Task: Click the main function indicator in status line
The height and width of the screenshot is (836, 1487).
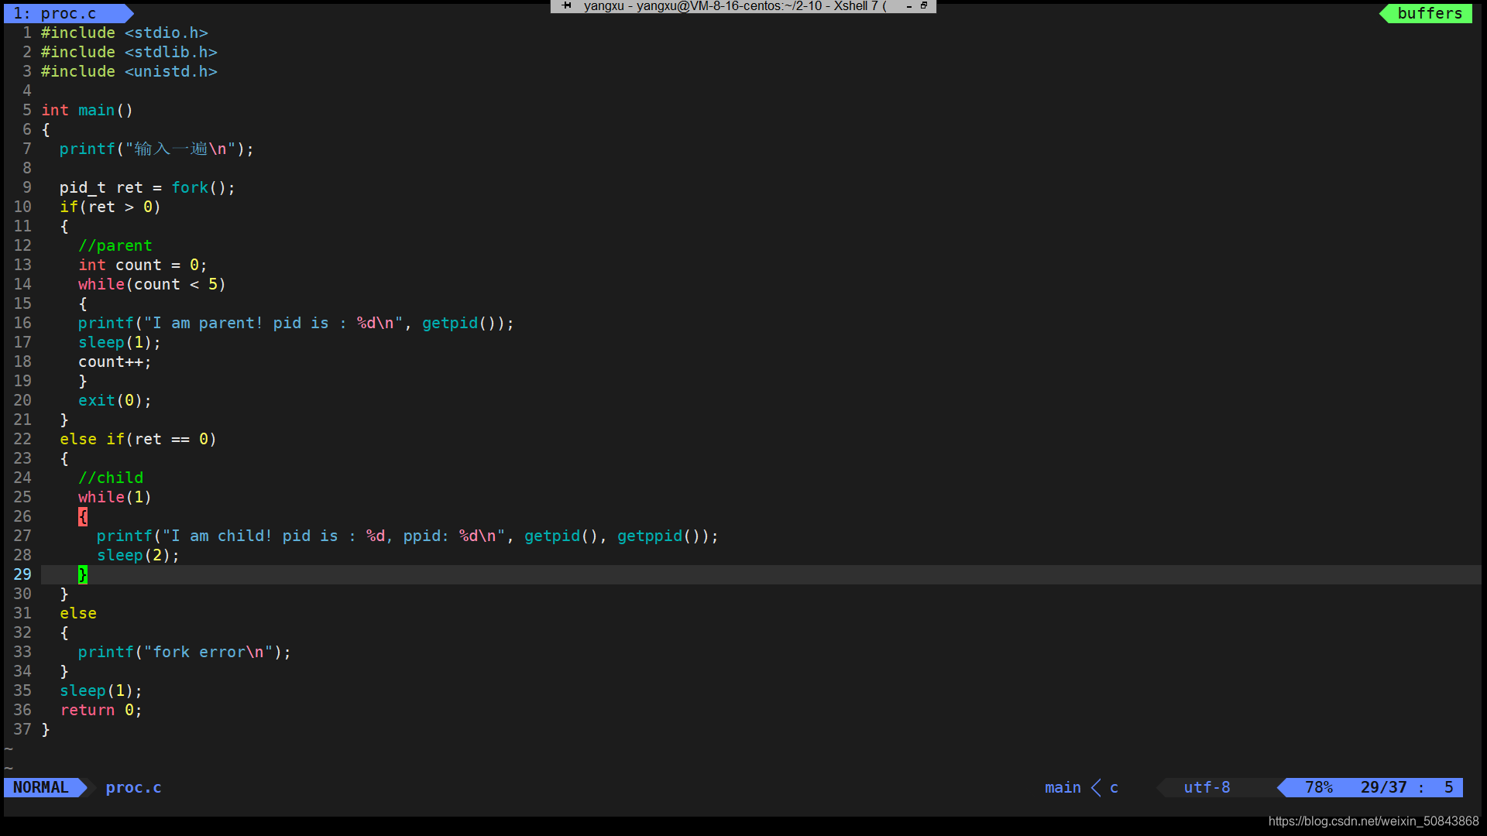Action: point(1062,787)
